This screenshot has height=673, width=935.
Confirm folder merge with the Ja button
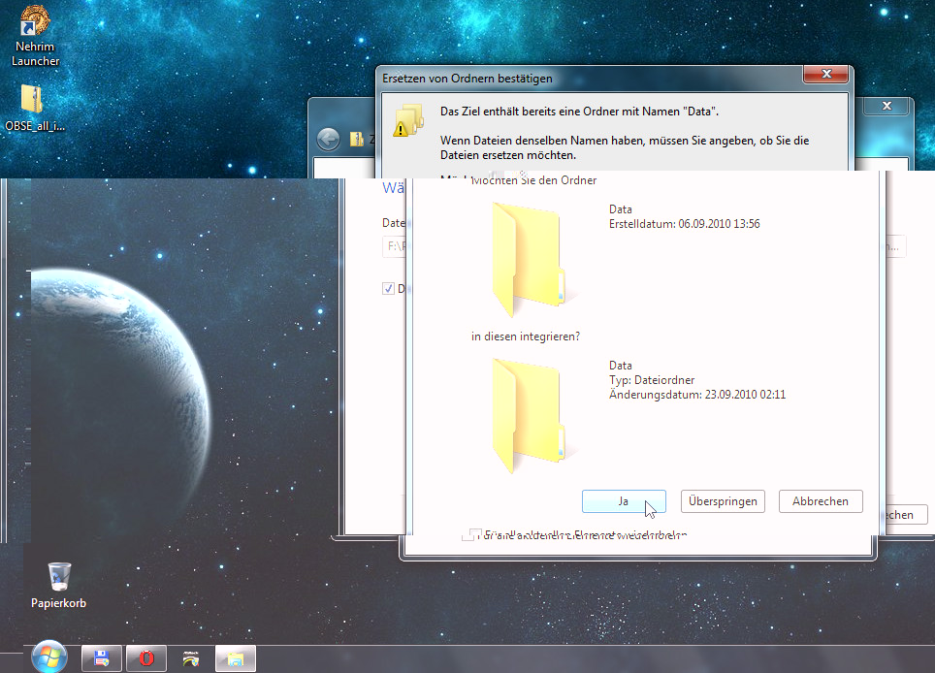(x=624, y=501)
